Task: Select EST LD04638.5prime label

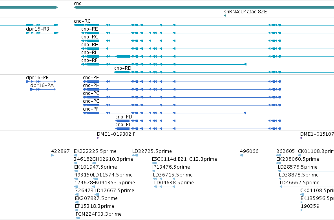Action: (174, 183)
